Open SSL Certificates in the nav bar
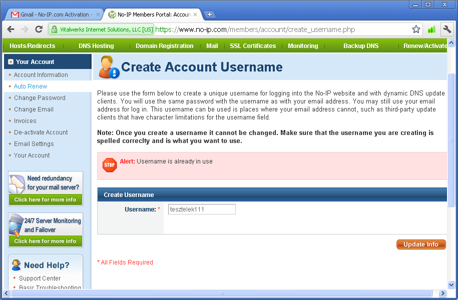458x300 pixels. pyautogui.click(x=253, y=46)
